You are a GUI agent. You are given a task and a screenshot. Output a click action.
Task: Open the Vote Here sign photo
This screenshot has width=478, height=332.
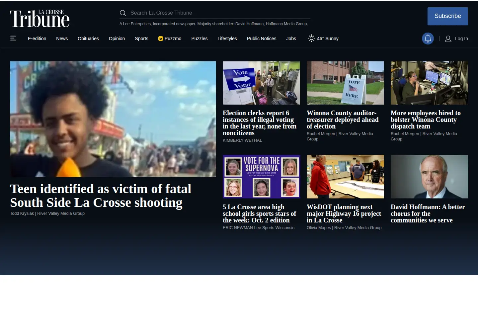point(345,83)
